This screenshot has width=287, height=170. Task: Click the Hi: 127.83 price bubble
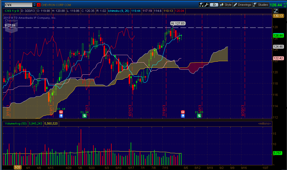[x=178, y=23]
